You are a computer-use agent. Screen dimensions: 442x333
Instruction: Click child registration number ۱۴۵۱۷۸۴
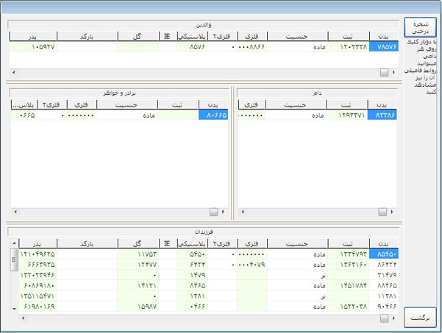349,285
